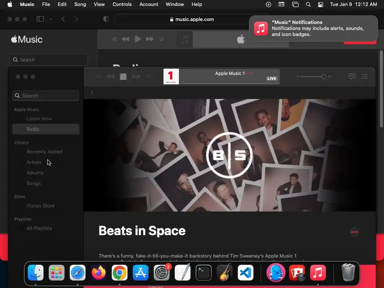Image resolution: width=384 pixels, height=288 pixels.
Task: Open Spotlight search in the menu bar
Action: [308, 4]
